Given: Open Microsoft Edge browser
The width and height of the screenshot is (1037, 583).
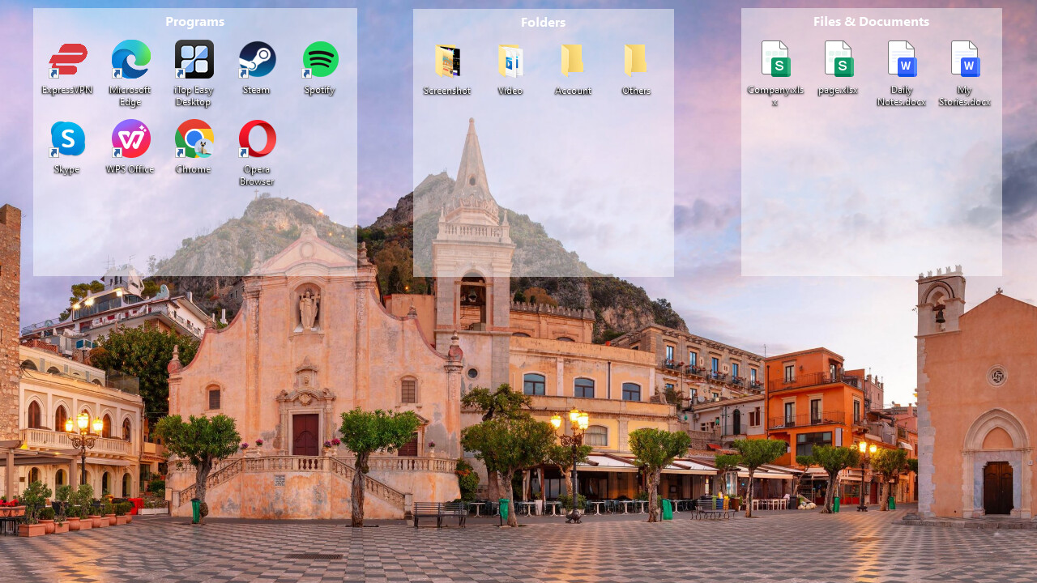Looking at the screenshot, I should coord(130,59).
